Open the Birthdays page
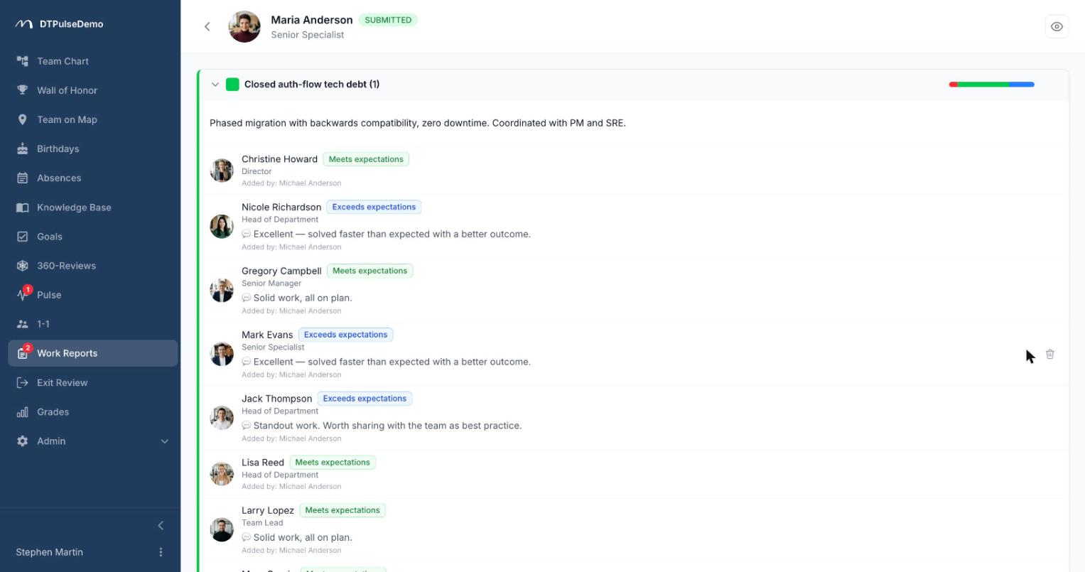Viewport: 1085px width, 572px height. coord(93,149)
